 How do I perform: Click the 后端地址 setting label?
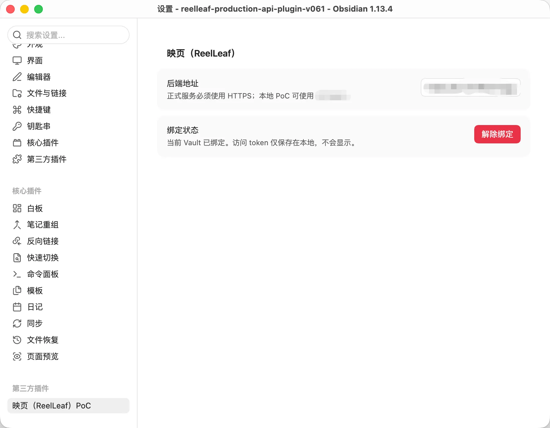(183, 83)
